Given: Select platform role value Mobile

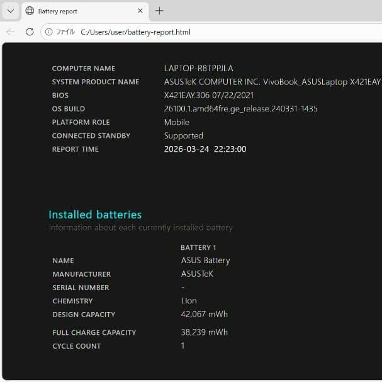Looking at the screenshot, I should [177, 122].
